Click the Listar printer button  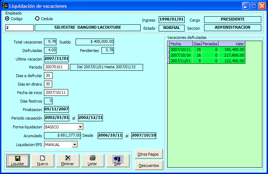click(93, 161)
